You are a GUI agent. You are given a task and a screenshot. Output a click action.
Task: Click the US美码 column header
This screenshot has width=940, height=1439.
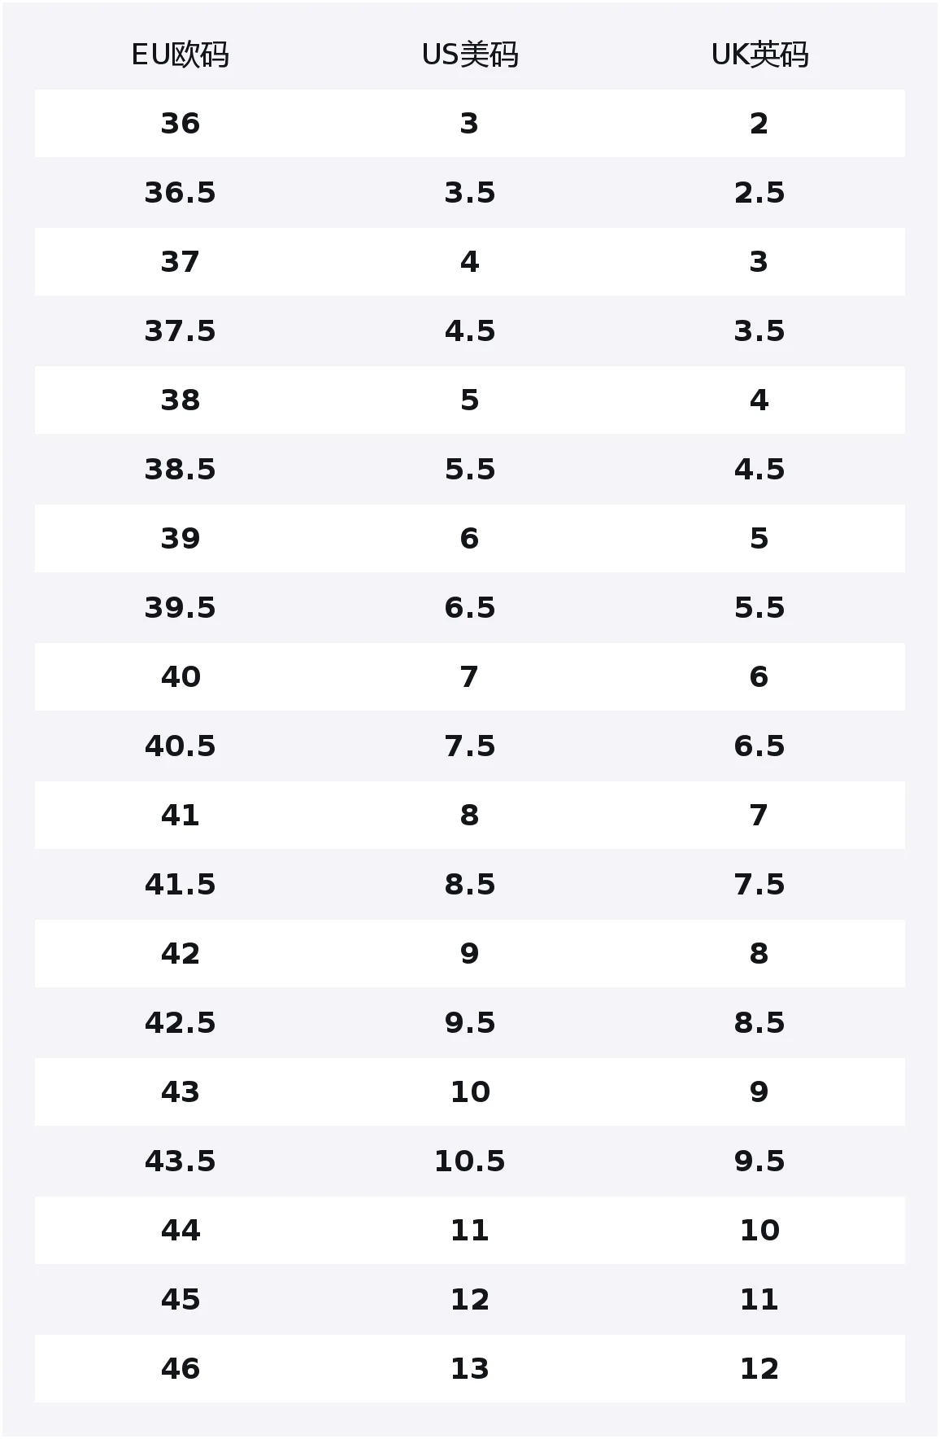pos(470,55)
